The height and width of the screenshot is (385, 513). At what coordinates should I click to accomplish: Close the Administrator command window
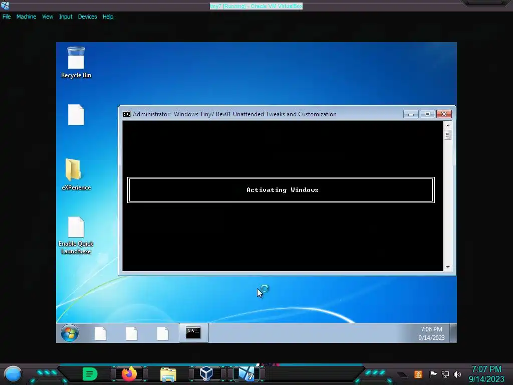pyautogui.click(x=444, y=114)
